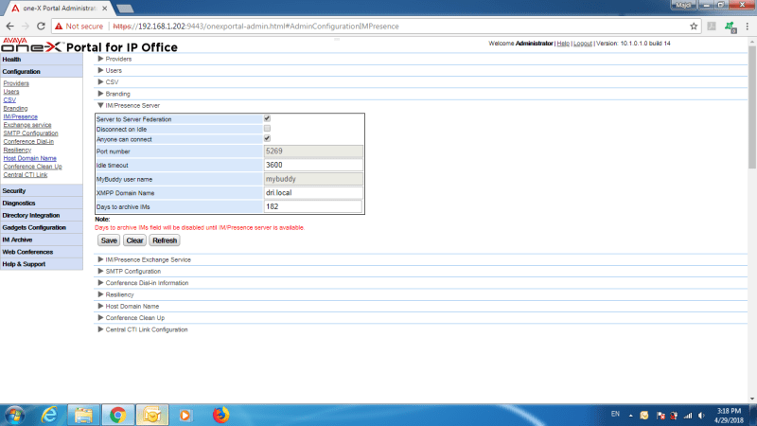This screenshot has height=426, width=757.
Task: Open Outlook from the taskbar
Action: coord(152,415)
